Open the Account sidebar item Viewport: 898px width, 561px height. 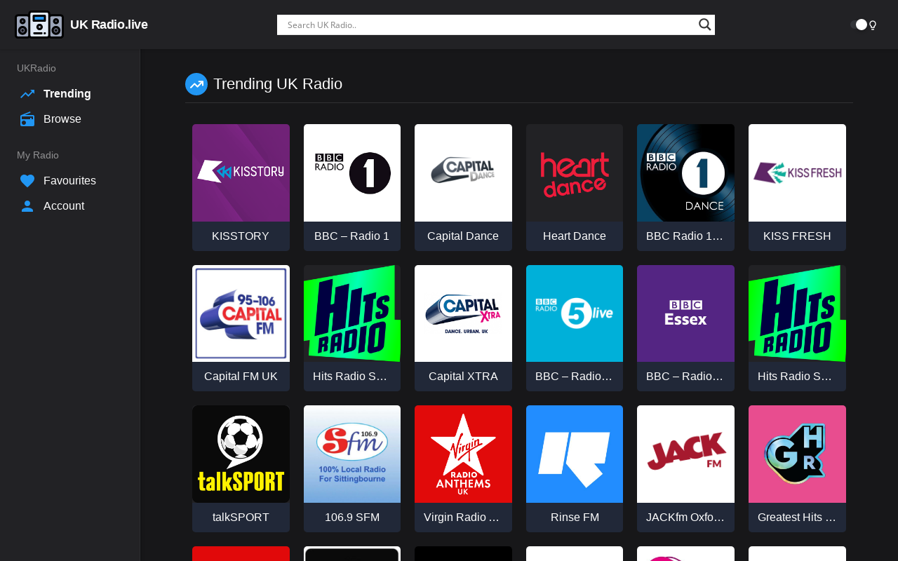[64, 206]
